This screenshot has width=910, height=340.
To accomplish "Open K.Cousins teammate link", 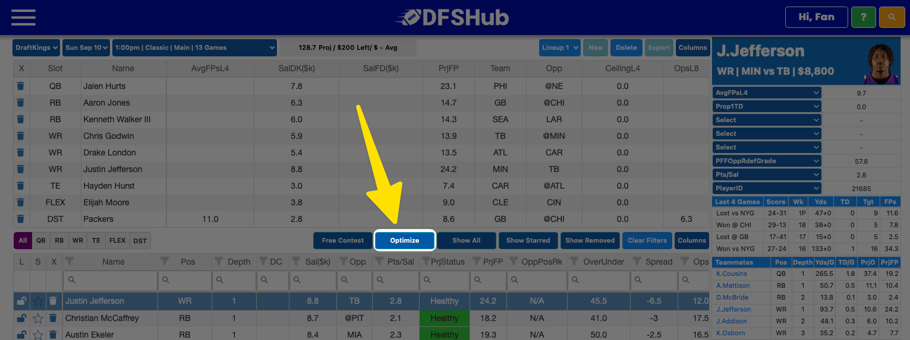I will tap(732, 274).
